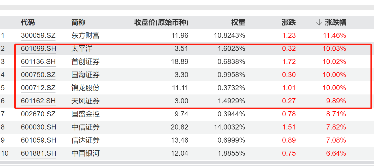Click the 代码 column header
The image size is (374, 166).
tap(28, 23)
